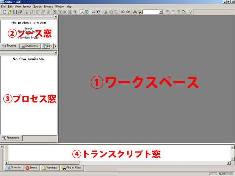The width and height of the screenshot is (235, 176).
Task: Click the Undo arrow icon
Action: click(x=123, y=12)
